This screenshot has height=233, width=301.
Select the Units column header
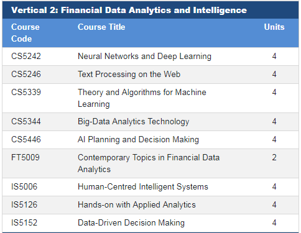[274, 27]
